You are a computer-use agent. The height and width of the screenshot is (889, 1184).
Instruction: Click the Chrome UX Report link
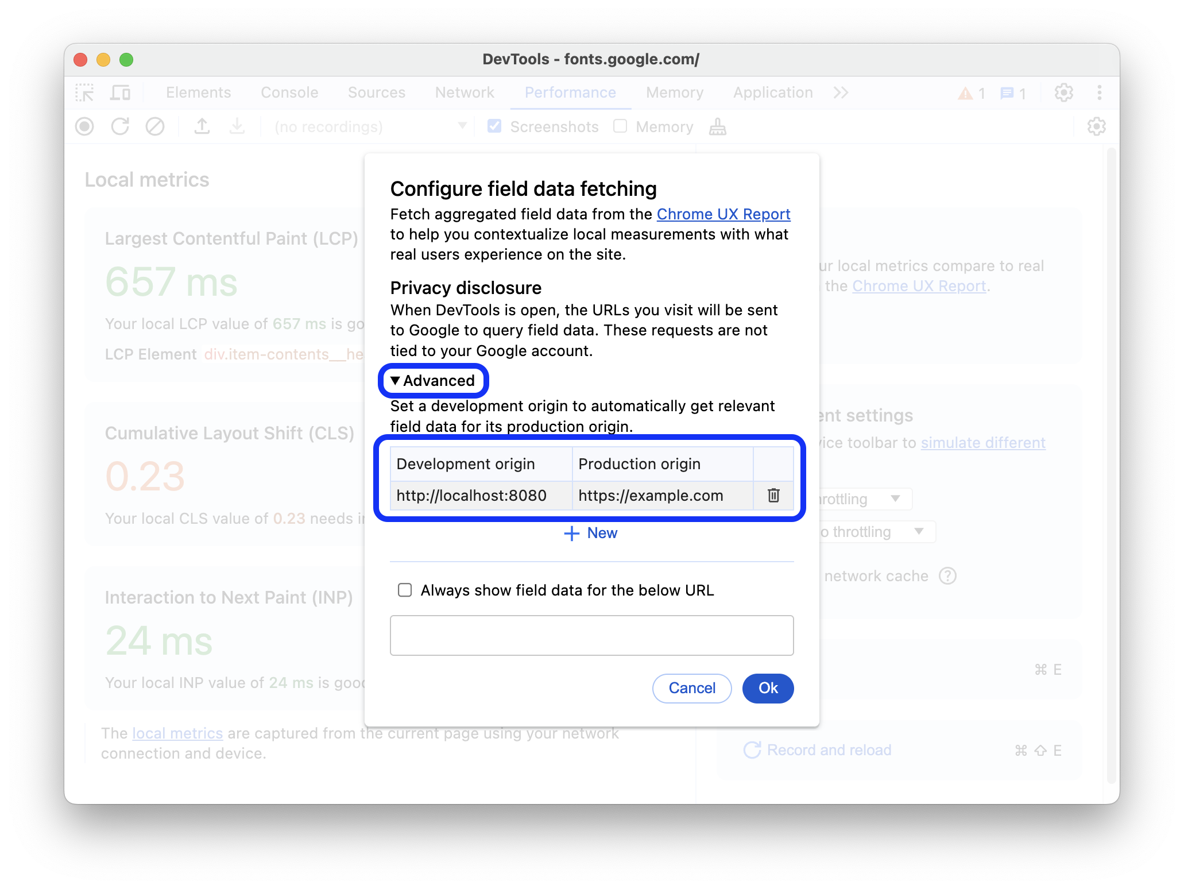pos(723,214)
